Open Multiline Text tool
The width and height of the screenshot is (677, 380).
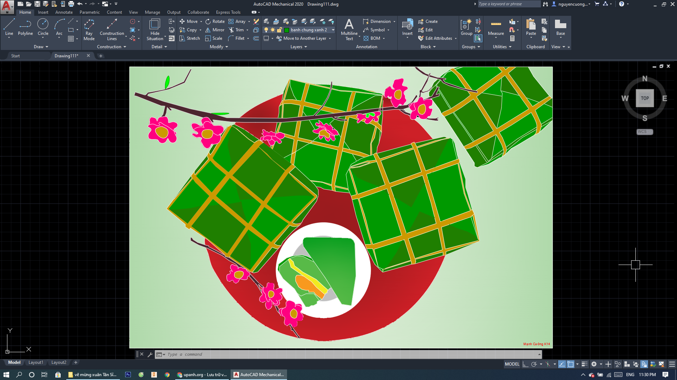[349, 30]
